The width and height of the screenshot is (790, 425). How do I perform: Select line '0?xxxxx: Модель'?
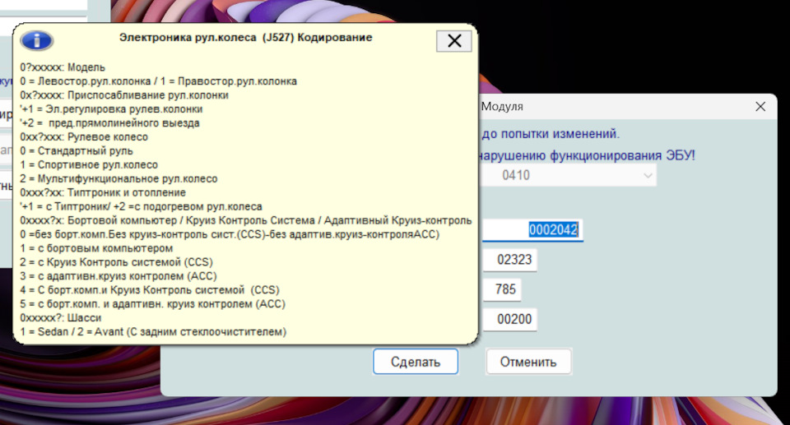(x=63, y=67)
